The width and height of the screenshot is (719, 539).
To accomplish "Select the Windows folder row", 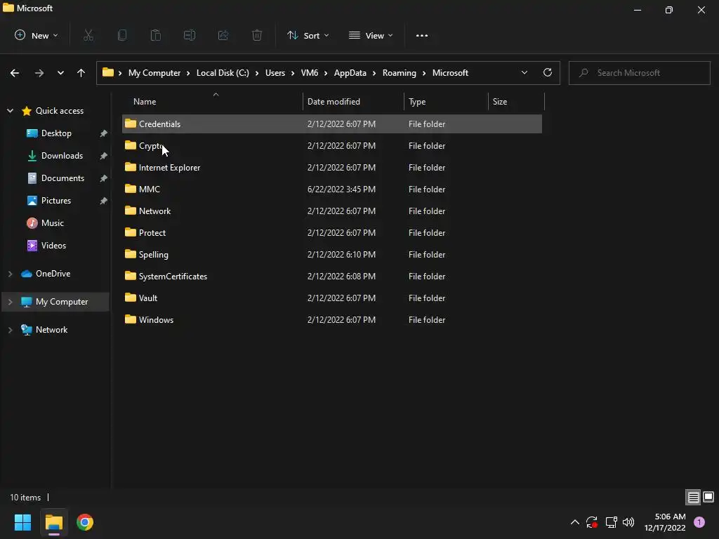I will tap(332, 320).
